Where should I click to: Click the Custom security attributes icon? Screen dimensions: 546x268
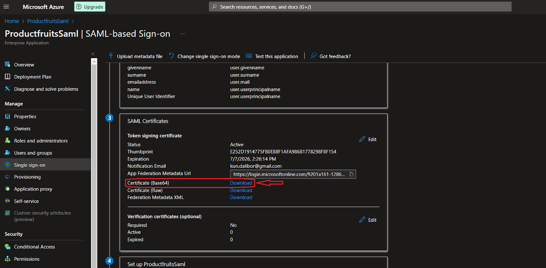pyautogui.click(x=8, y=213)
